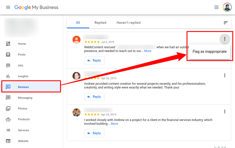
Task: Select Flag as inappropriate
Action: [x=209, y=51]
